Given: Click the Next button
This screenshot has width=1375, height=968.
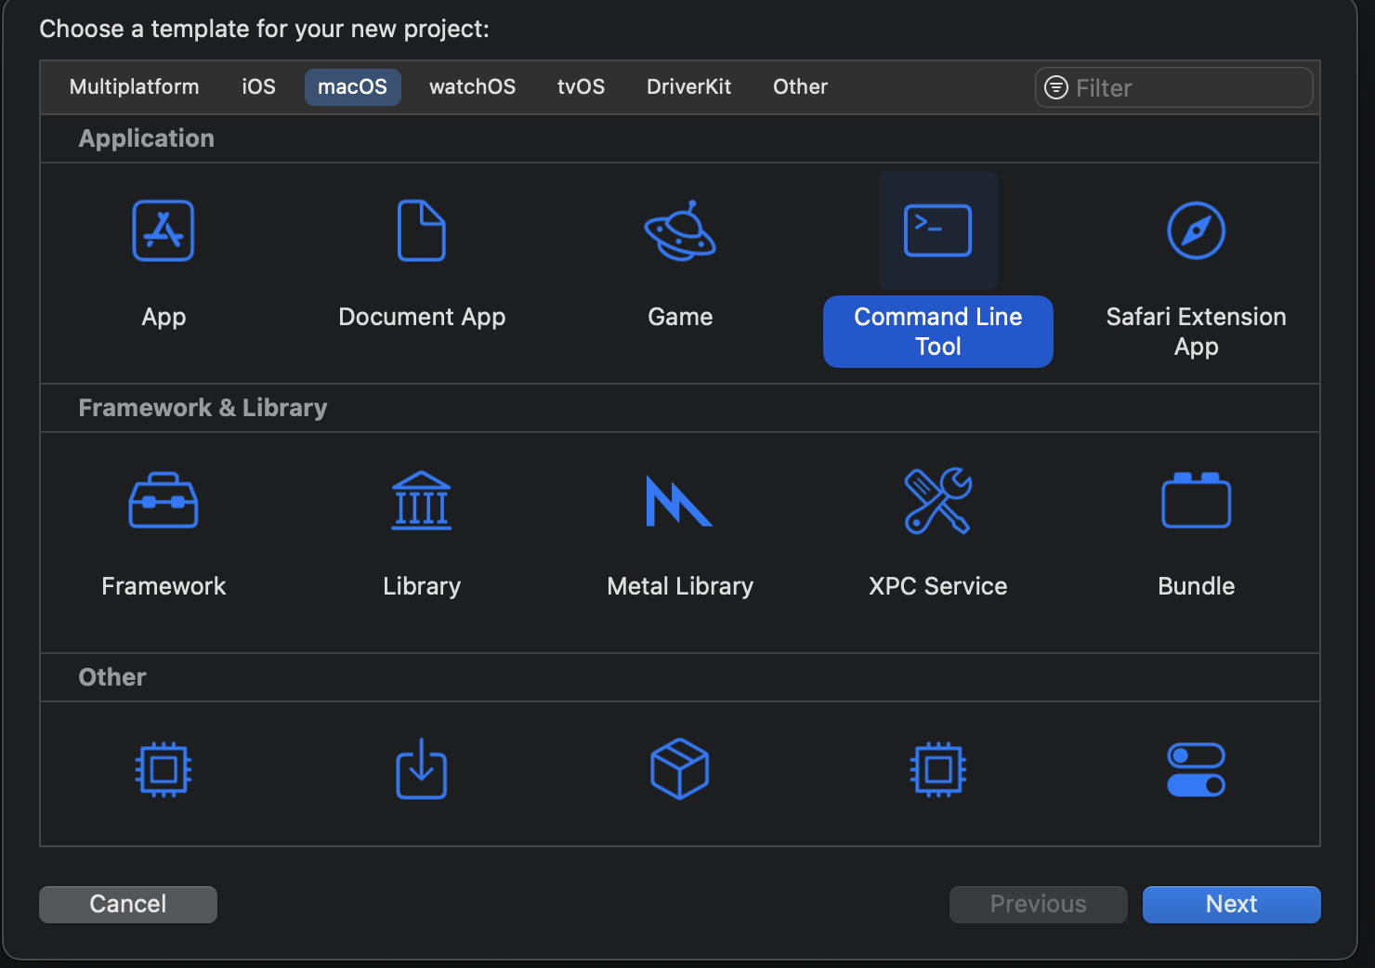Looking at the screenshot, I should tap(1231, 904).
